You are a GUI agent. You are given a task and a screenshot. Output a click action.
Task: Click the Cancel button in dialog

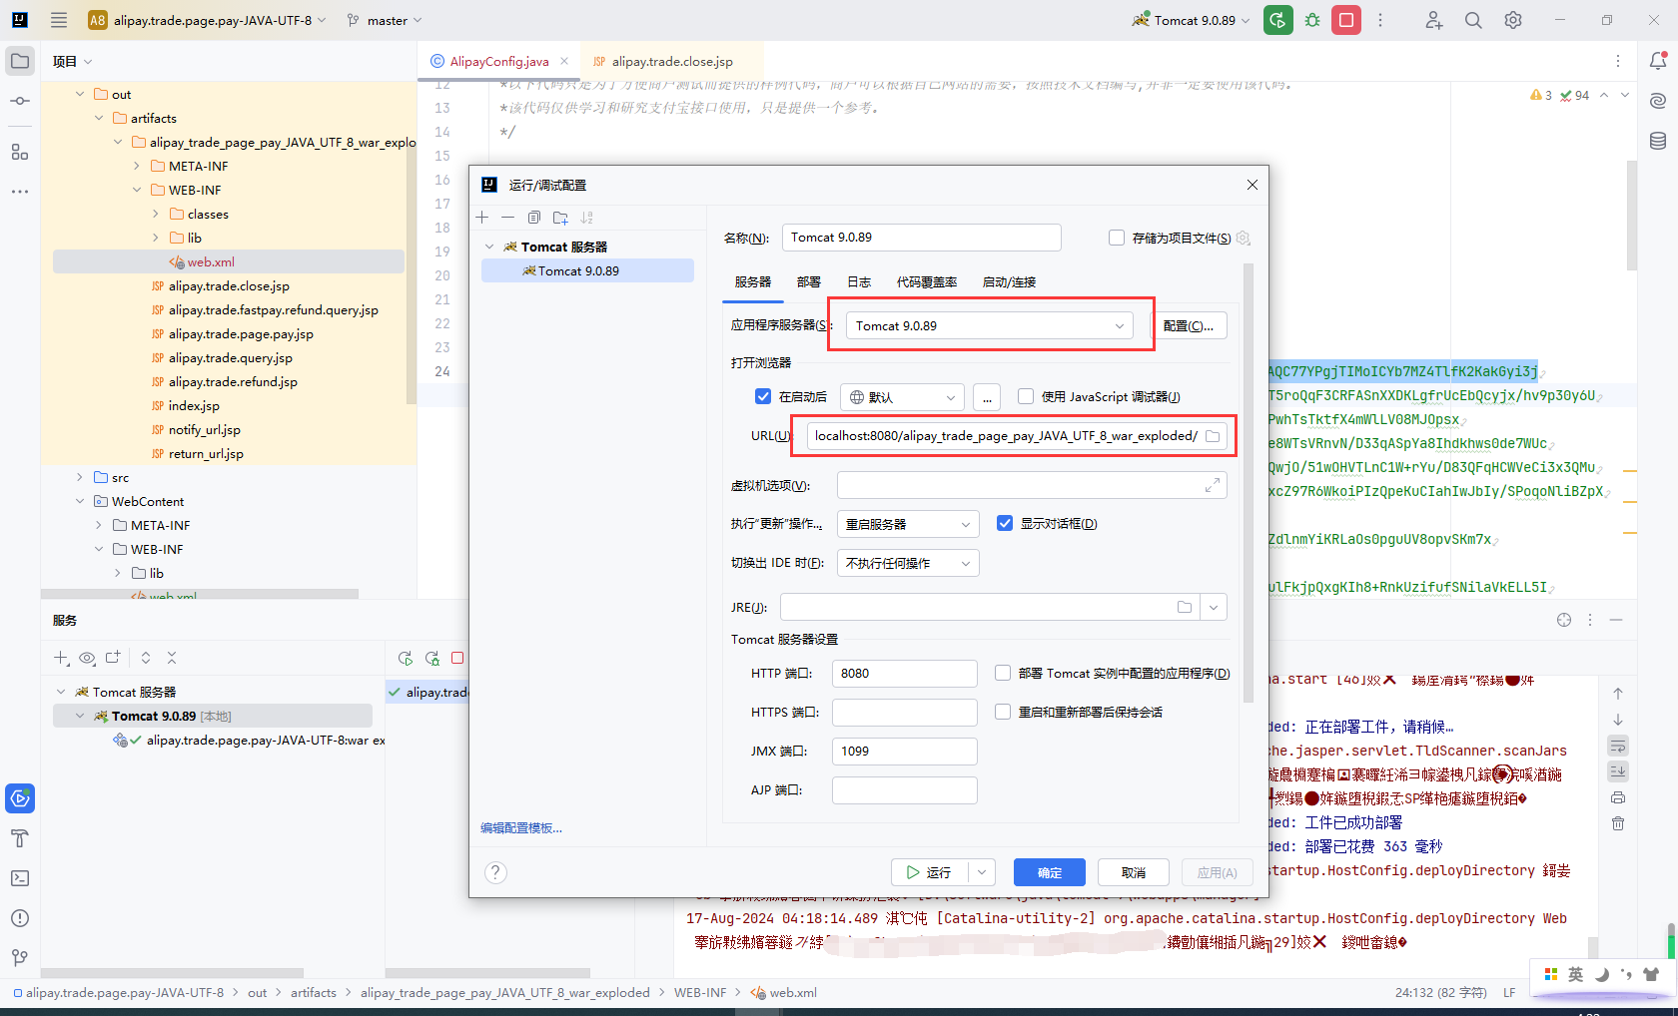pyautogui.click(x=1134, y=872)
